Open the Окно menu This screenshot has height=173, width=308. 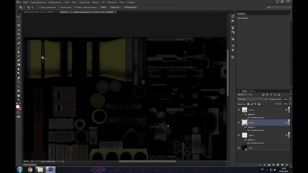click(122, 2)
